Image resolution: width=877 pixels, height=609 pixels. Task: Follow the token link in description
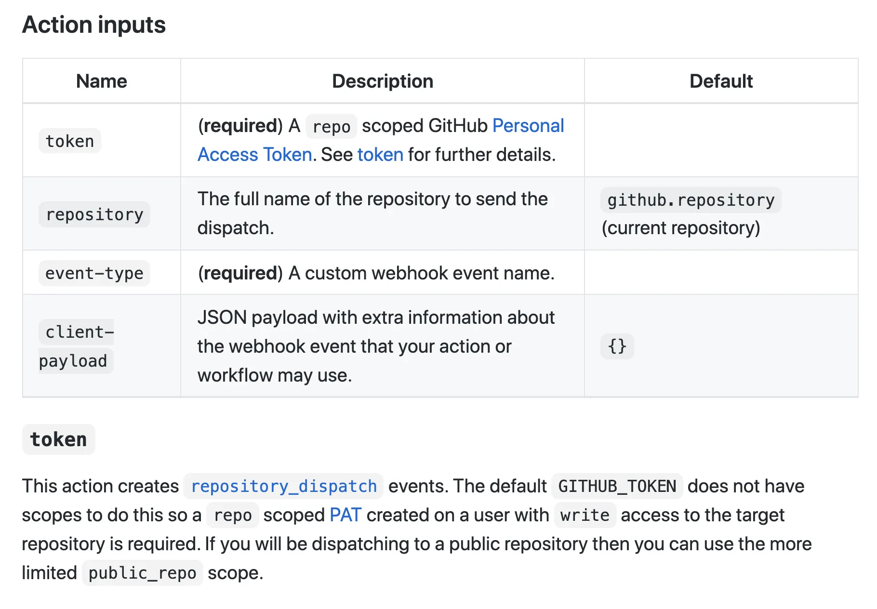click(380, 155)
